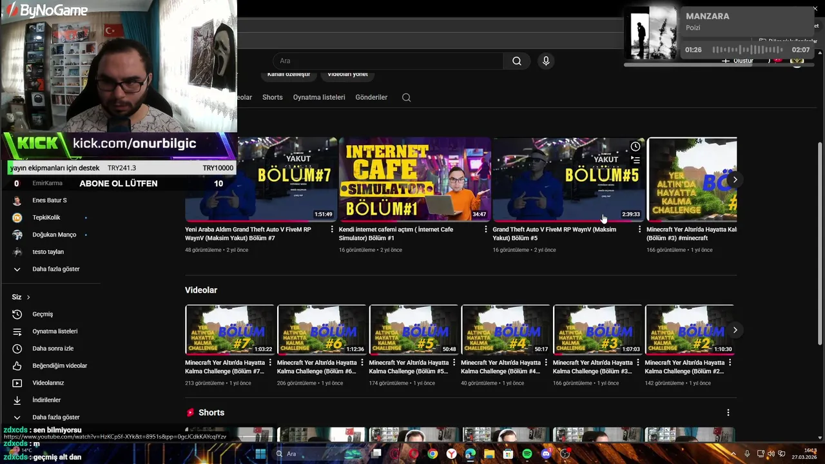Viewport: 825px width, 464px height.
Task: Click the Videoları yönet button
Action: tap(347, 74)
